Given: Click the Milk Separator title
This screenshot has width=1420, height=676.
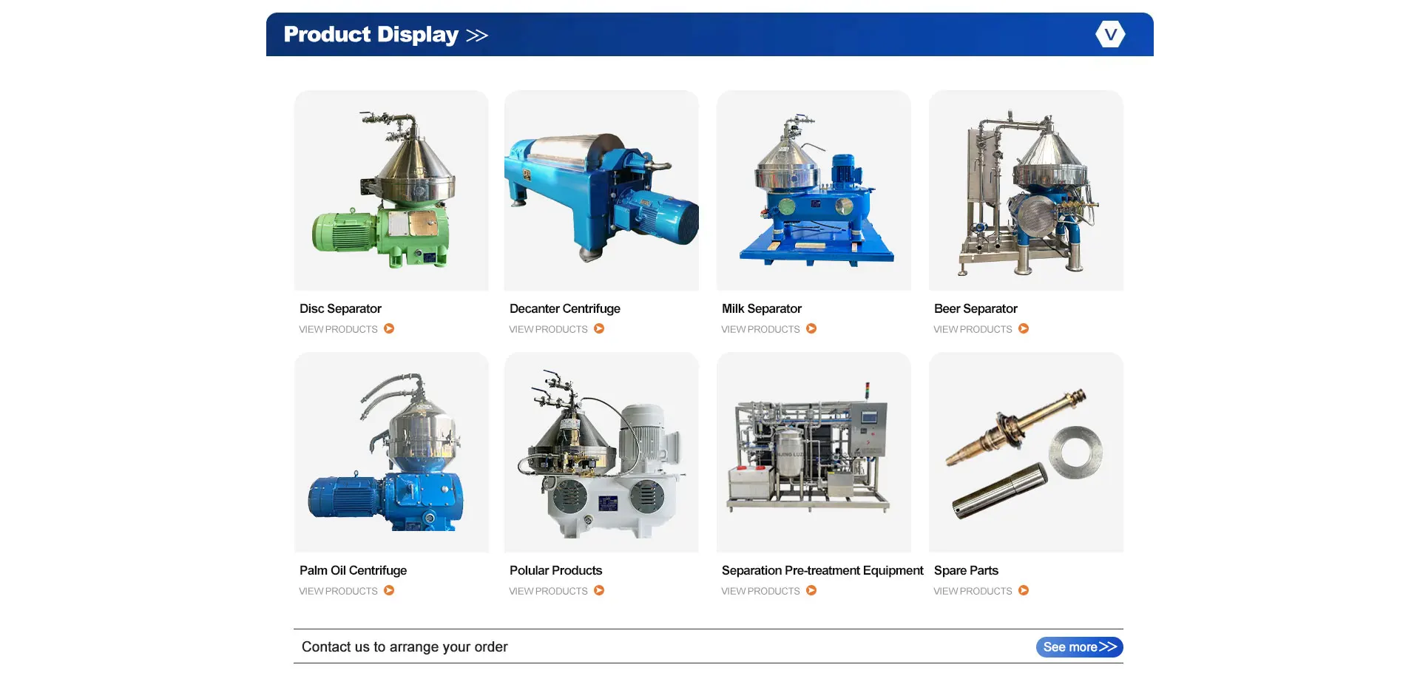Looking at the screenshot, I should pos(762,308).
